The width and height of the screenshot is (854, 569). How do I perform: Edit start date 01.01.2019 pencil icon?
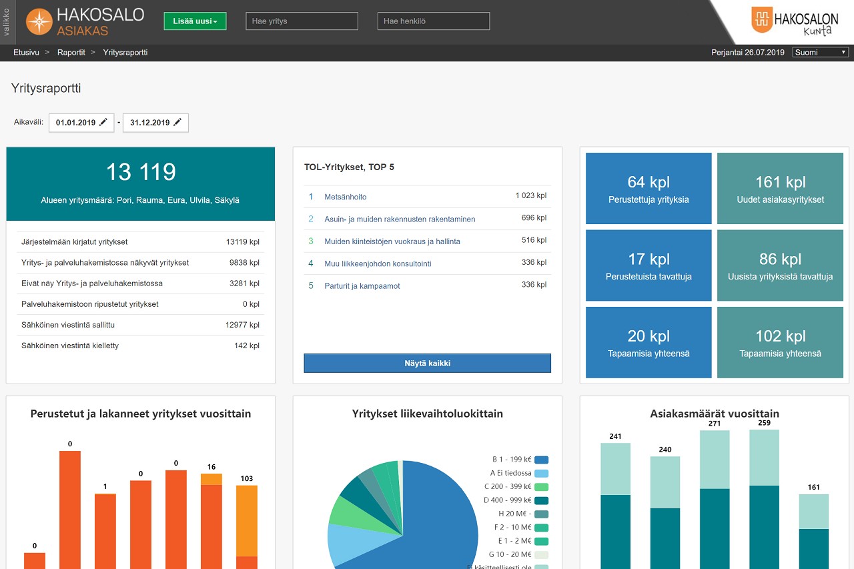pyautogui.click(x=103, y=123)
